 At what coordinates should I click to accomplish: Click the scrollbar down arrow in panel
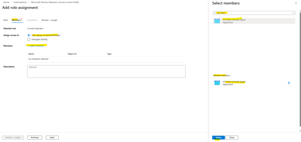pos(300,131)
